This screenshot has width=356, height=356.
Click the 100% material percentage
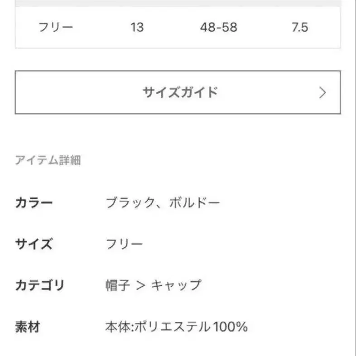(231, 327)
